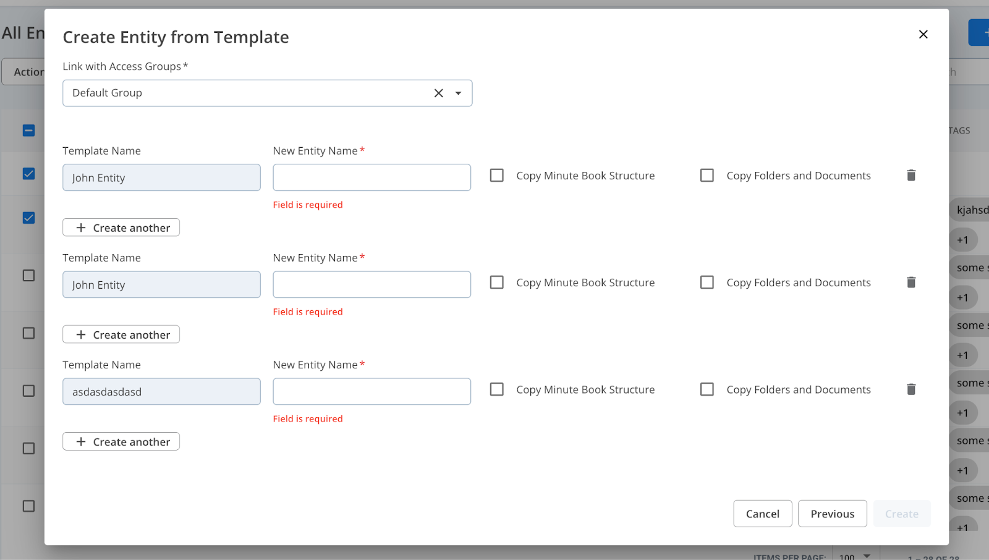Enable Copy Minute Book Structure for asdasdasdasd
Screen dimensions: 989x560
[x=497, y=389]
